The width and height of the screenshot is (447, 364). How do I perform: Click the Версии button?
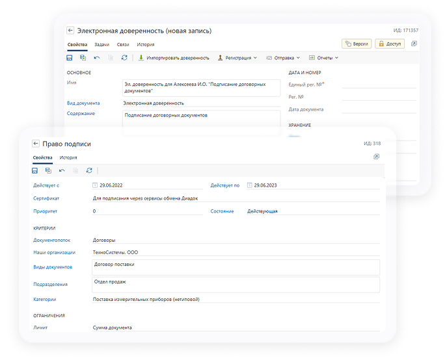(357, 44)
